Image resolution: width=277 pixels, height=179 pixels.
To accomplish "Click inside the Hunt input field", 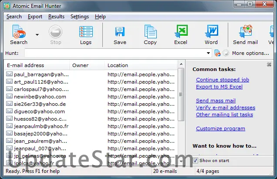I will pos(115,53).
